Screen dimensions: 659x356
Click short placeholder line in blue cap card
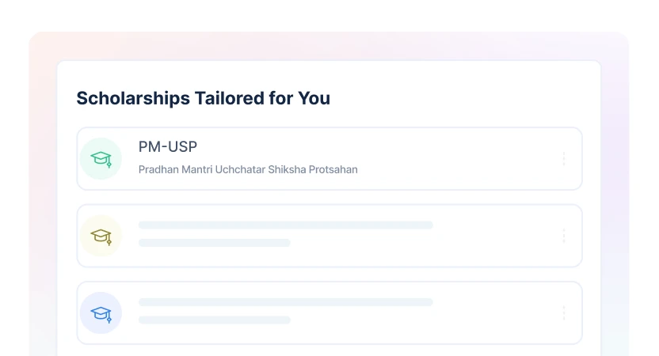point(214,320)
